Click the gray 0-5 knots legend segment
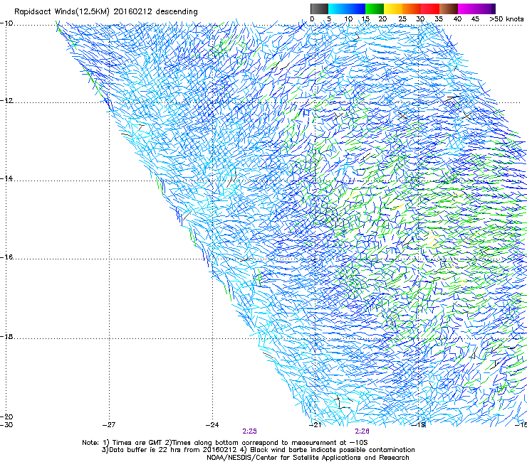 (319, 9)
